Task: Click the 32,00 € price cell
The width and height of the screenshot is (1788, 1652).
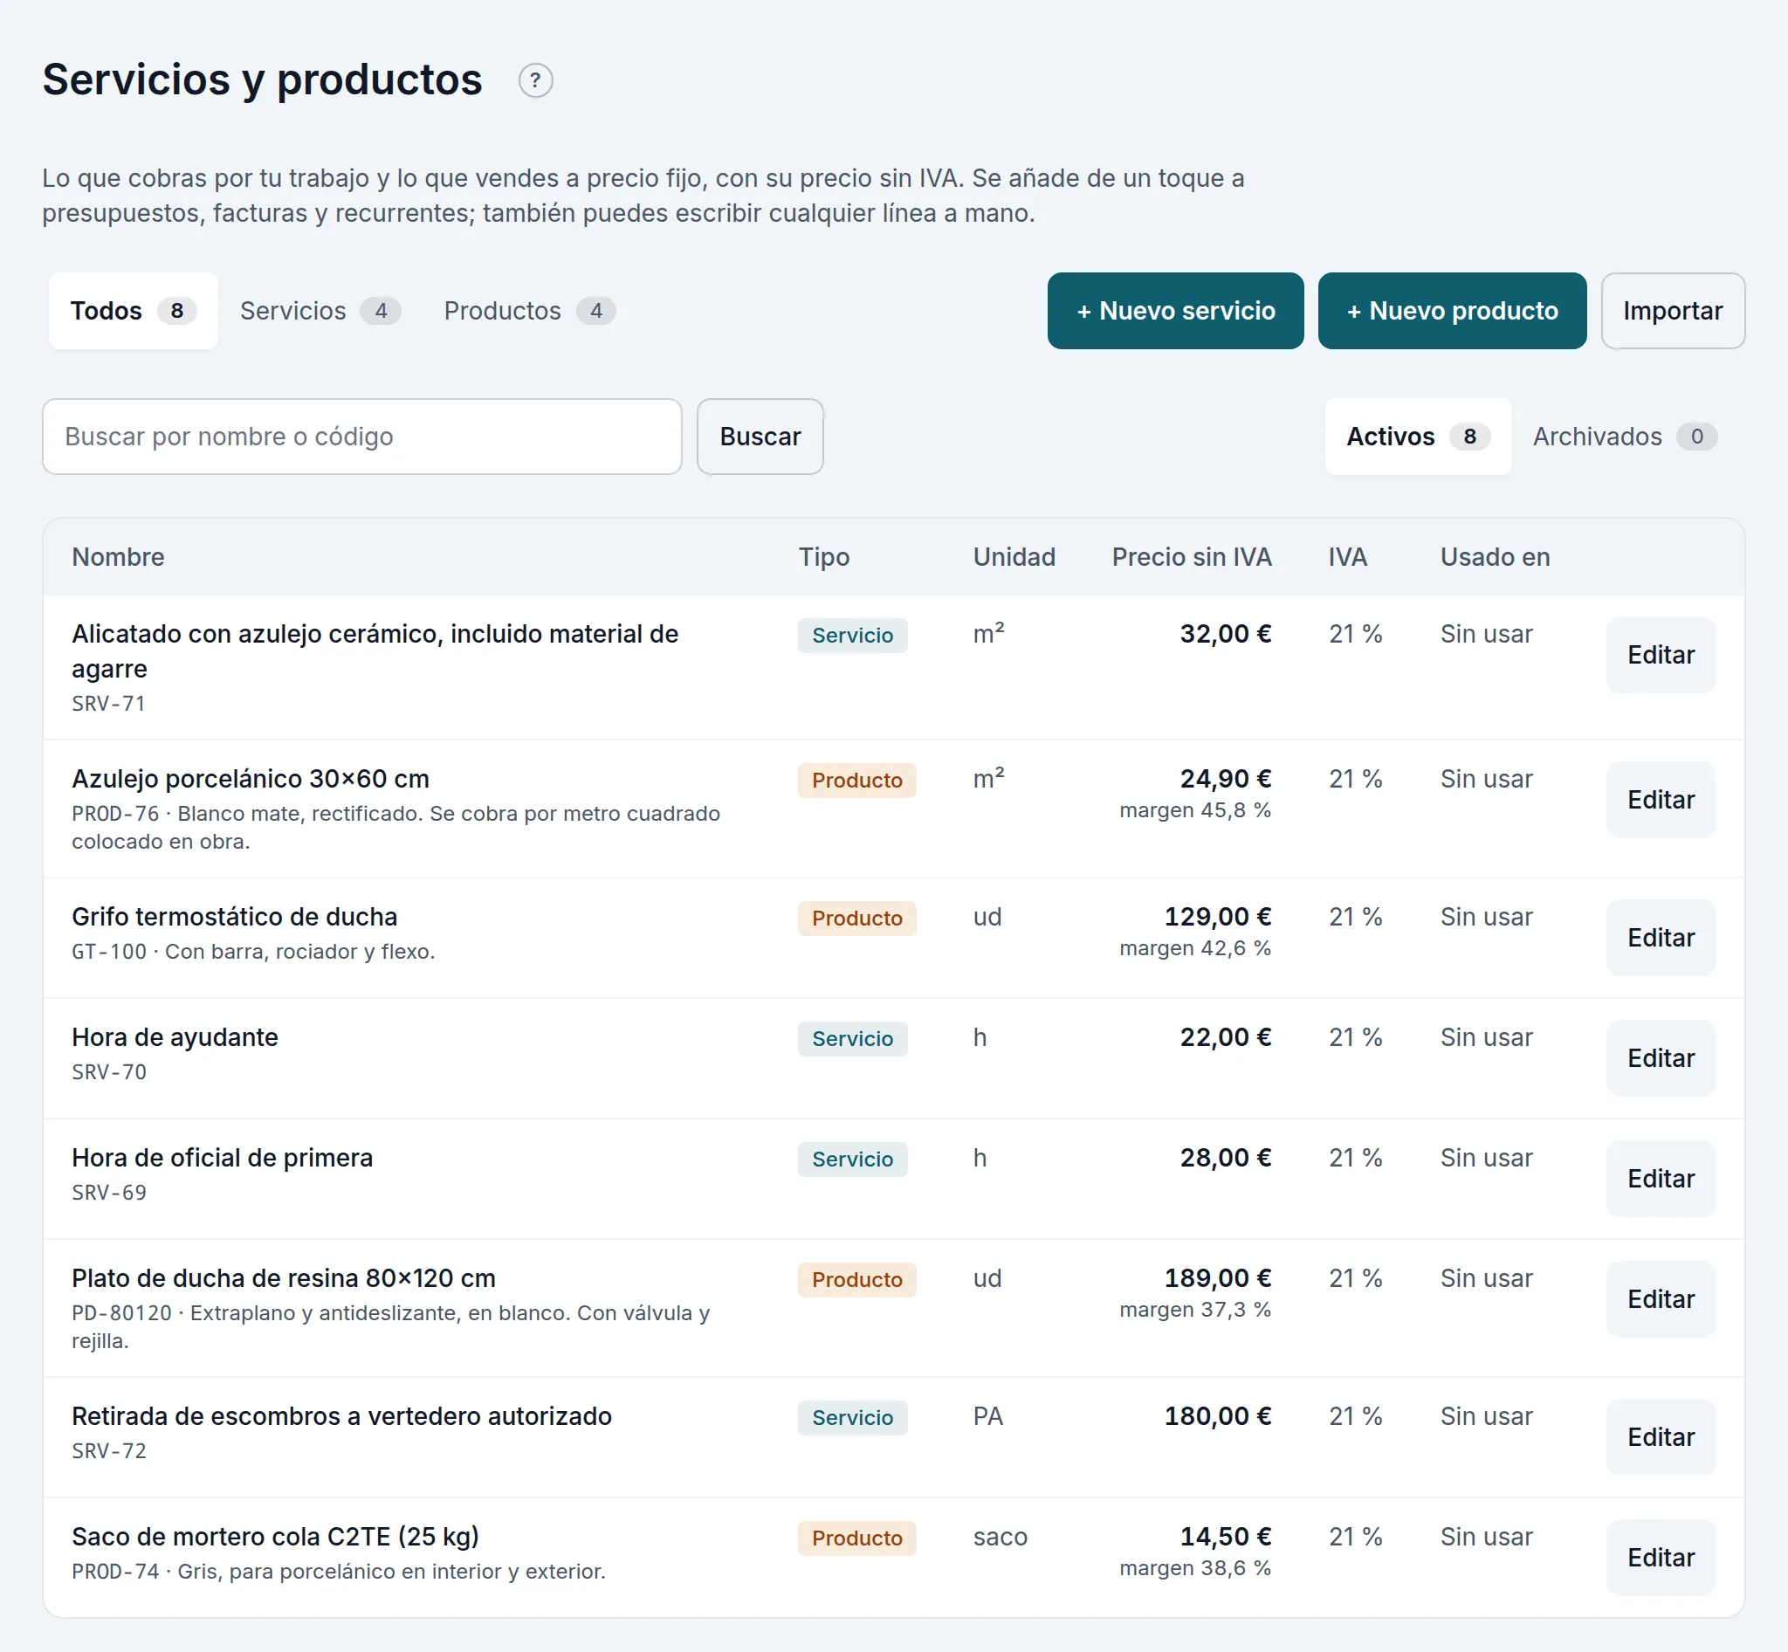Action: [x=1225, y=634]
